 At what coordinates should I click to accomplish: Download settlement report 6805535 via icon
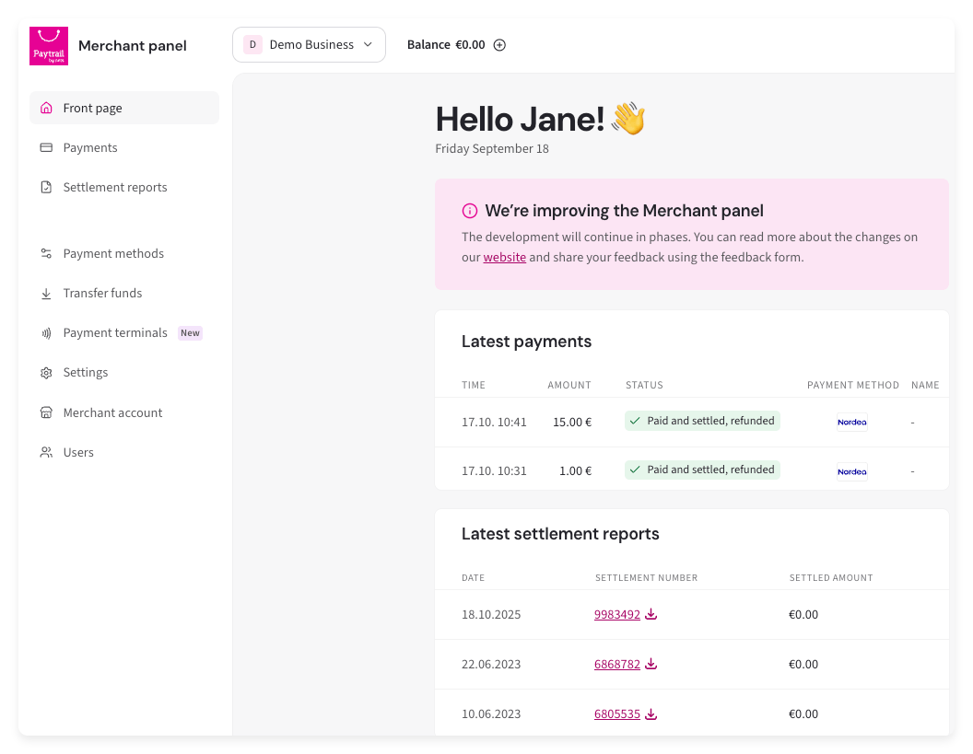pos(651,713)
